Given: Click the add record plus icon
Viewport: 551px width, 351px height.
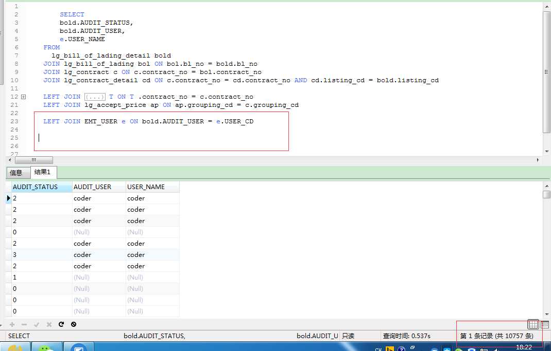Looking at the screenshot, I should pos(12,324).
